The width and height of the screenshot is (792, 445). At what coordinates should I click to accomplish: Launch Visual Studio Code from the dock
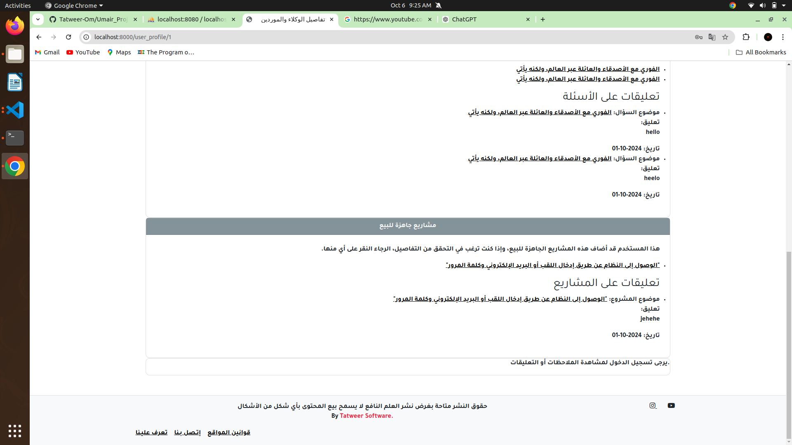[14, 110]
